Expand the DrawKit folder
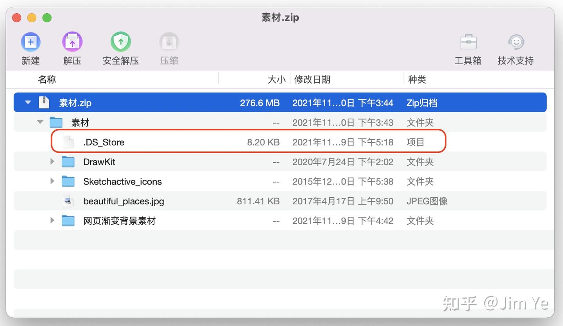This screenshot has height=326, width=563. pyautogui.click(x=52, y=161)
